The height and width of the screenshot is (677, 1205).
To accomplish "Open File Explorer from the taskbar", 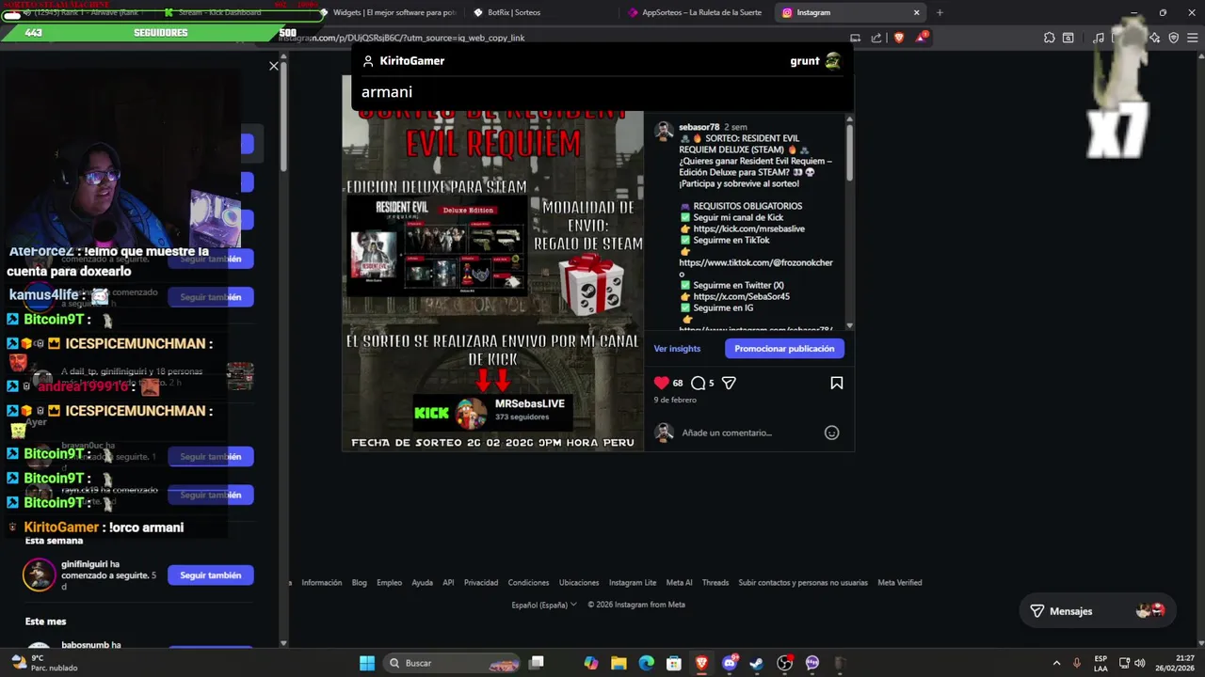I will click(619, 663).
